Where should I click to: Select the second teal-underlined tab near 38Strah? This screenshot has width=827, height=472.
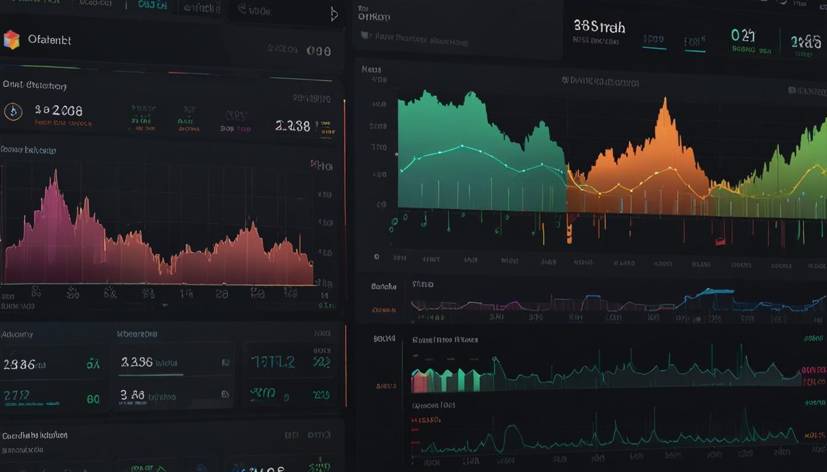pyautogui.click(x=695, y=43)
